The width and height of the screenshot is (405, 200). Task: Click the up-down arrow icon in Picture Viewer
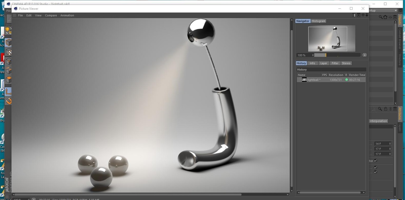(x=367, y=15)
